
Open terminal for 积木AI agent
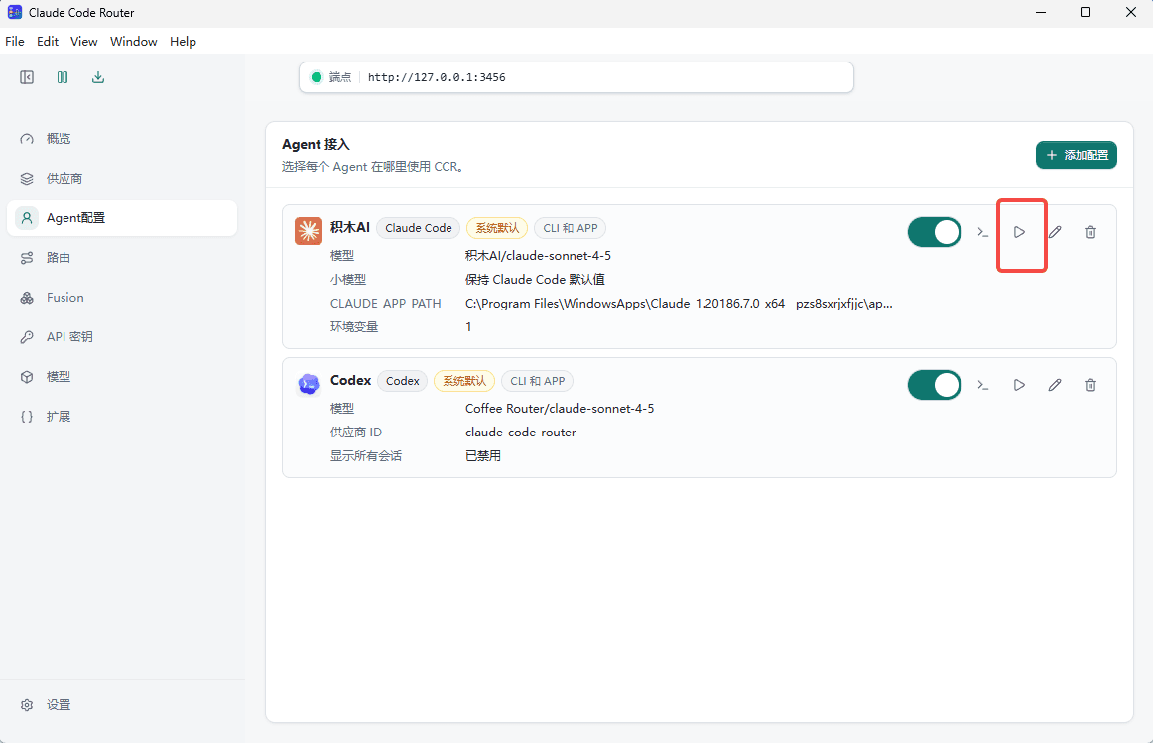click(983, 232)
